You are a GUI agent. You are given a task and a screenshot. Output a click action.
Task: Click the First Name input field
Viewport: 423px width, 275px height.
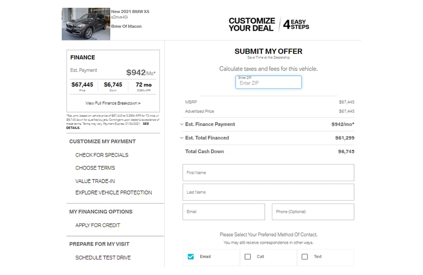point(268,173)
